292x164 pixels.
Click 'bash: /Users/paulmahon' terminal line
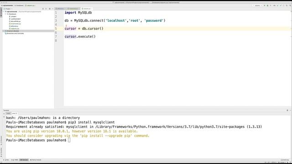43,118
